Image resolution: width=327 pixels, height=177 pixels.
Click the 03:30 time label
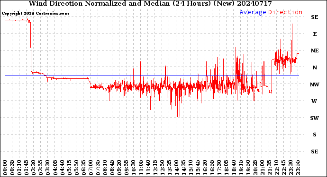coord(48,168)
